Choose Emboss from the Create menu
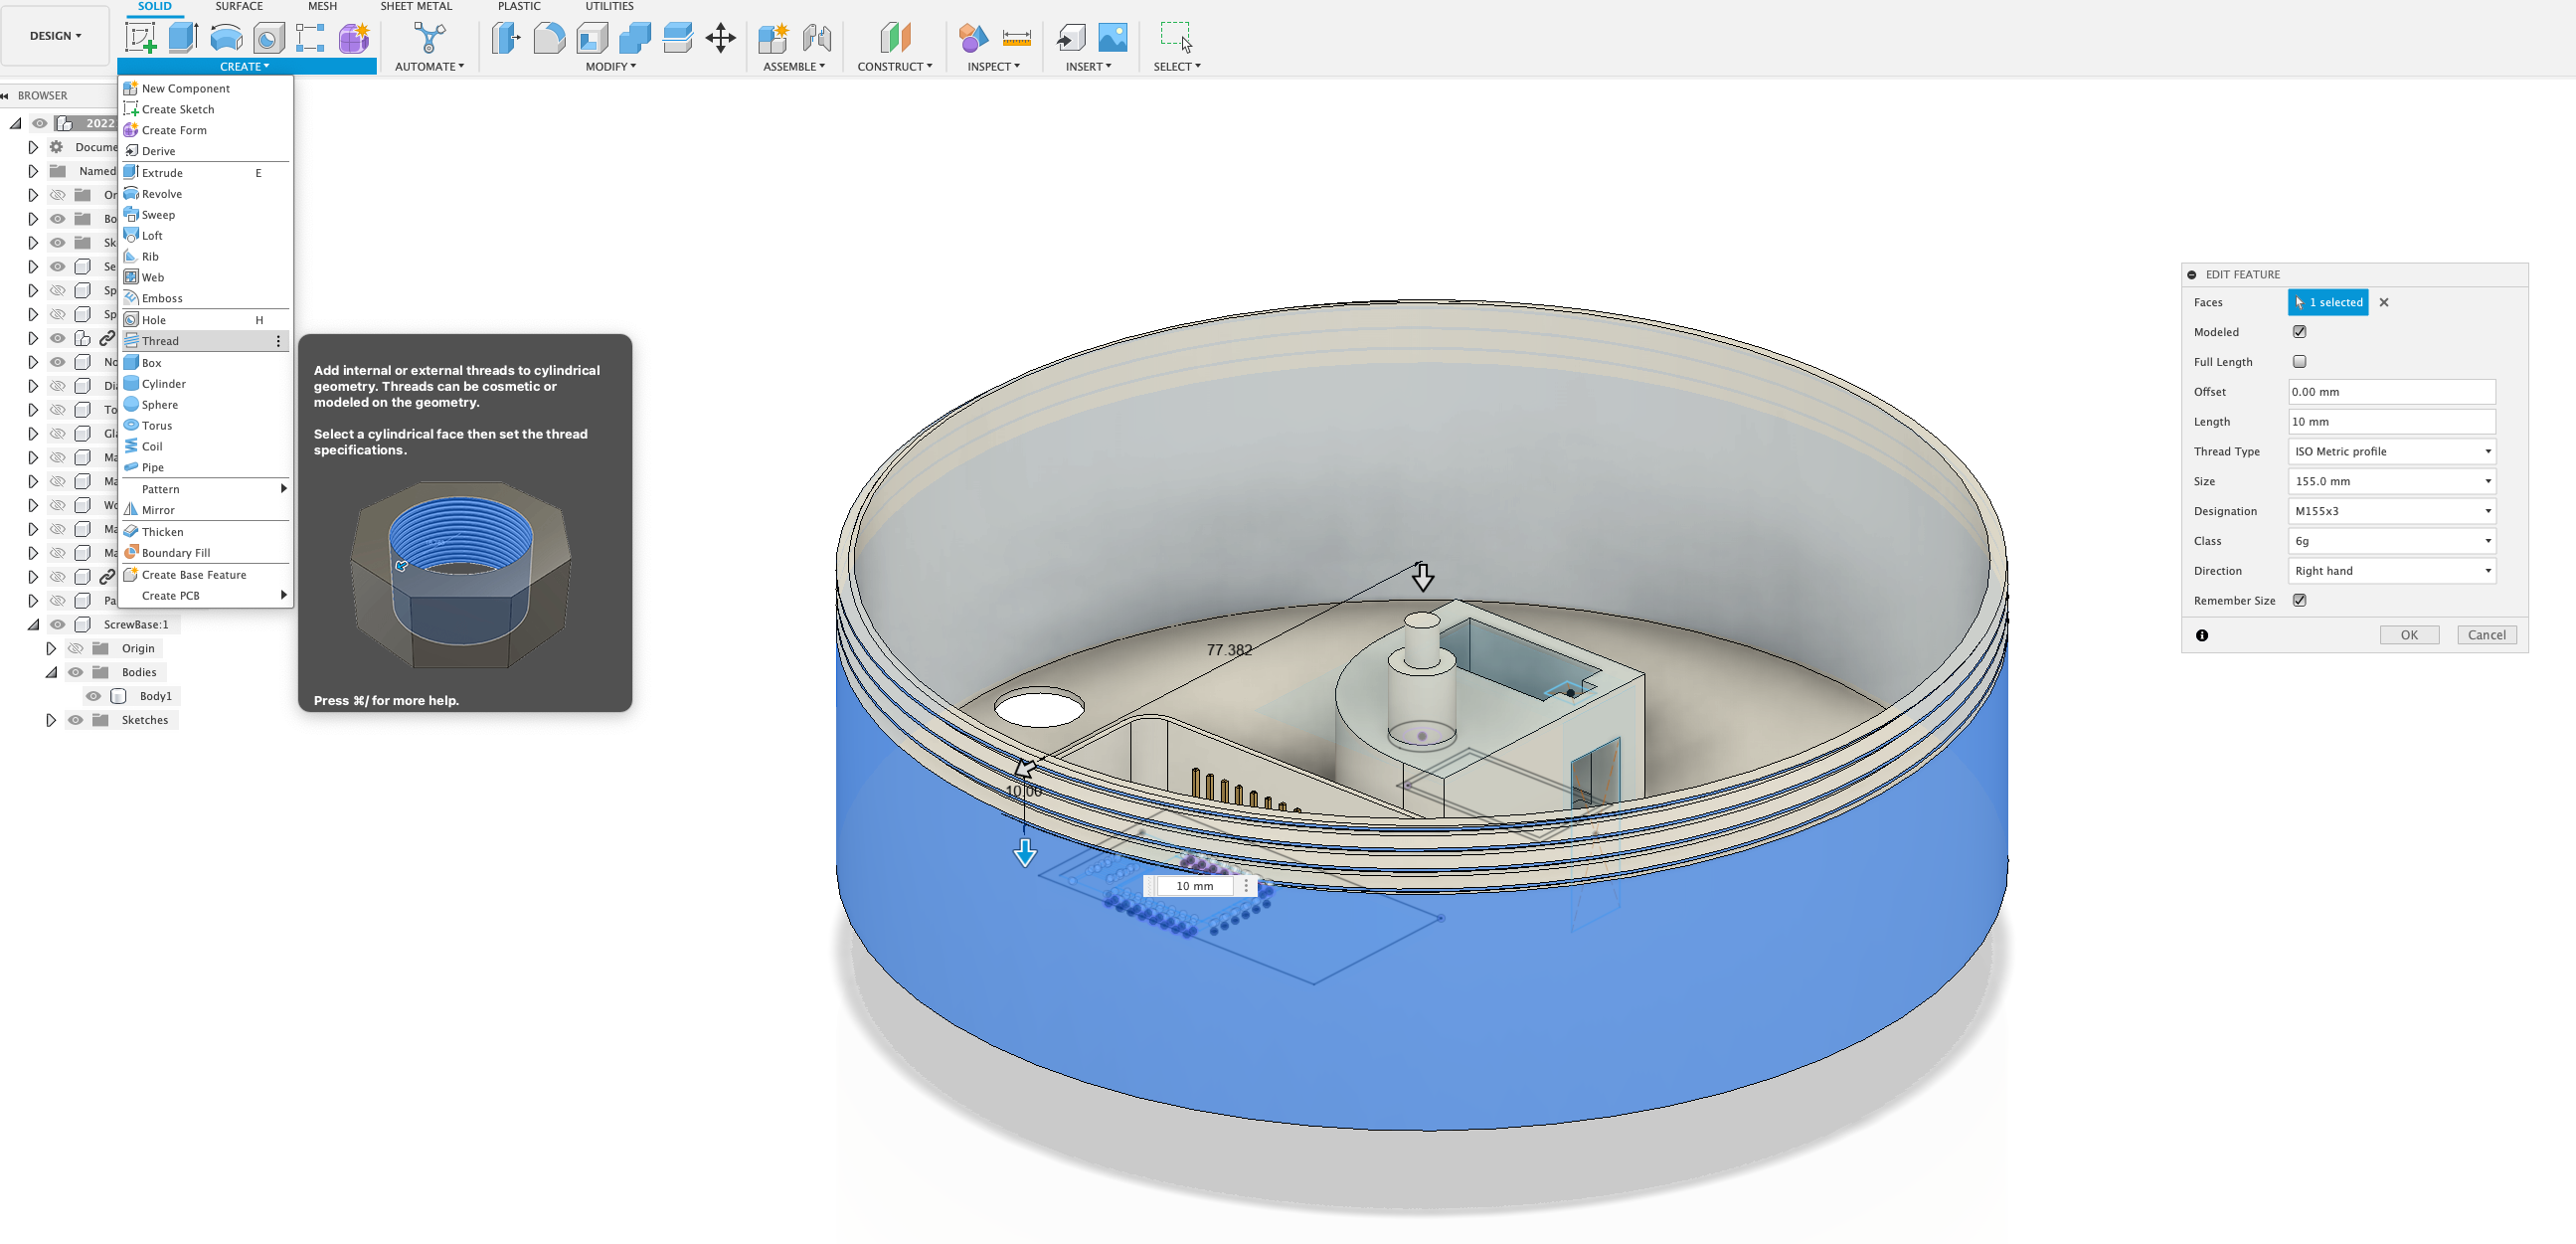 point(205,298)
